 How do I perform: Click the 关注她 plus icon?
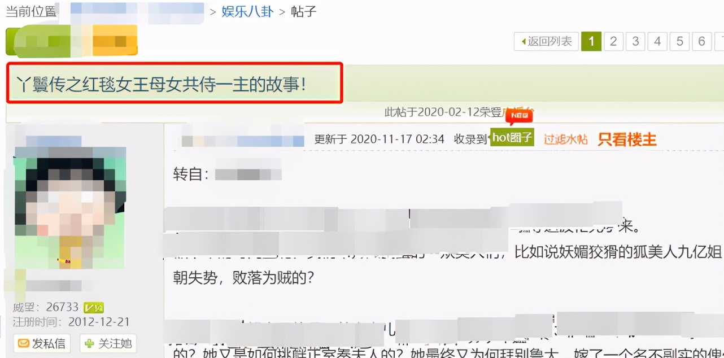90,343
